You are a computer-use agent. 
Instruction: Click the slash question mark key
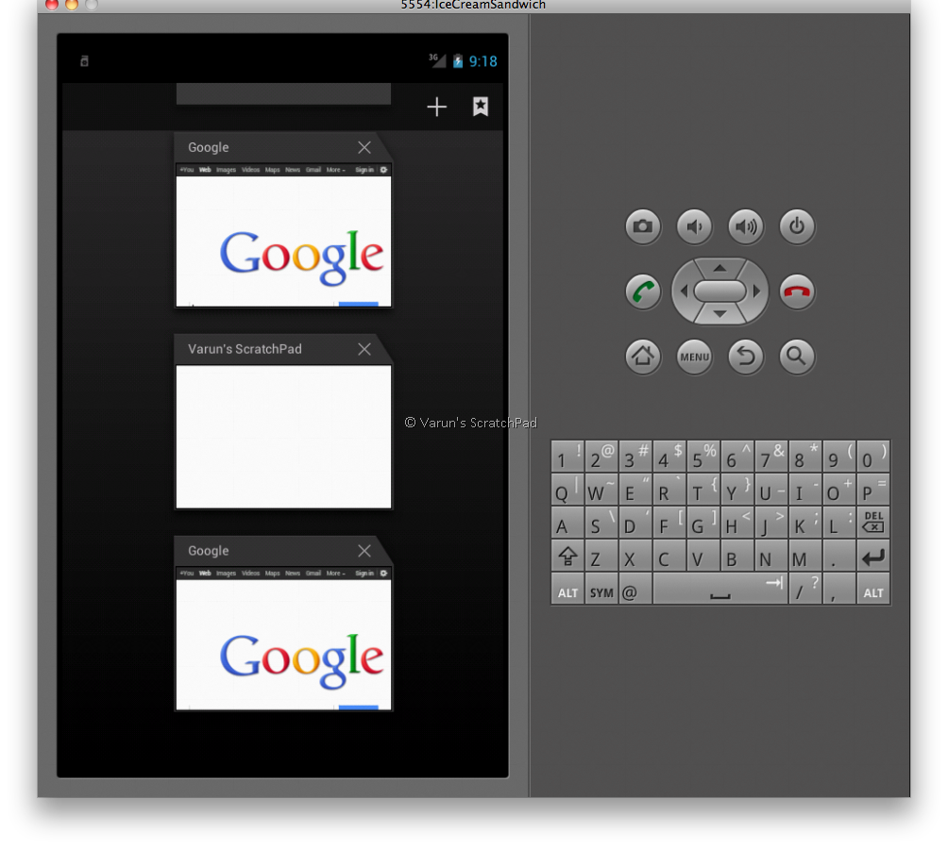click(x=805, y=589)
